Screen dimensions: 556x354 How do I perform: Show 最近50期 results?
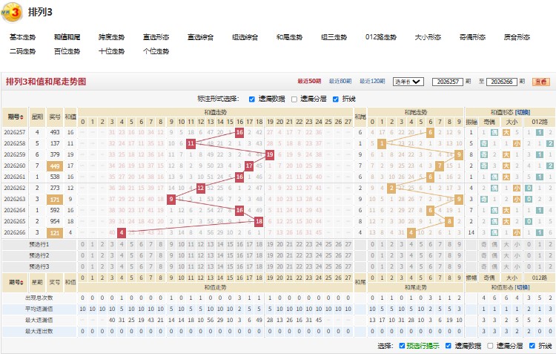click(309, 82)
